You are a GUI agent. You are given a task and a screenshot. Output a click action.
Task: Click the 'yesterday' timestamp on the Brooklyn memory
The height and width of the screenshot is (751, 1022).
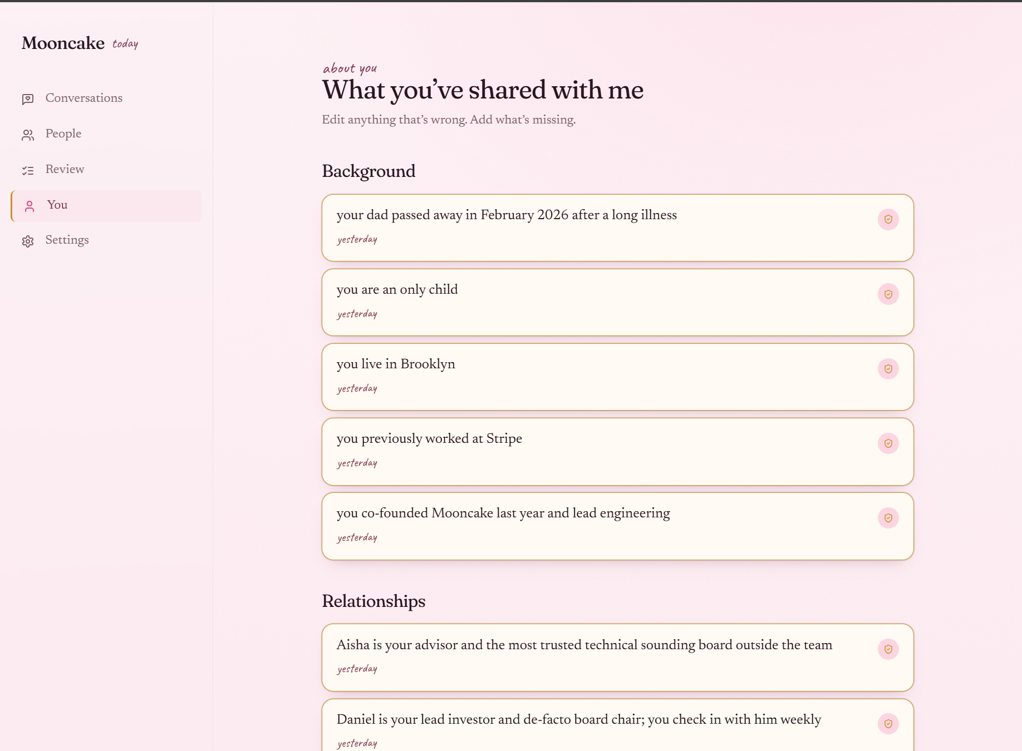tap(357, 388)
